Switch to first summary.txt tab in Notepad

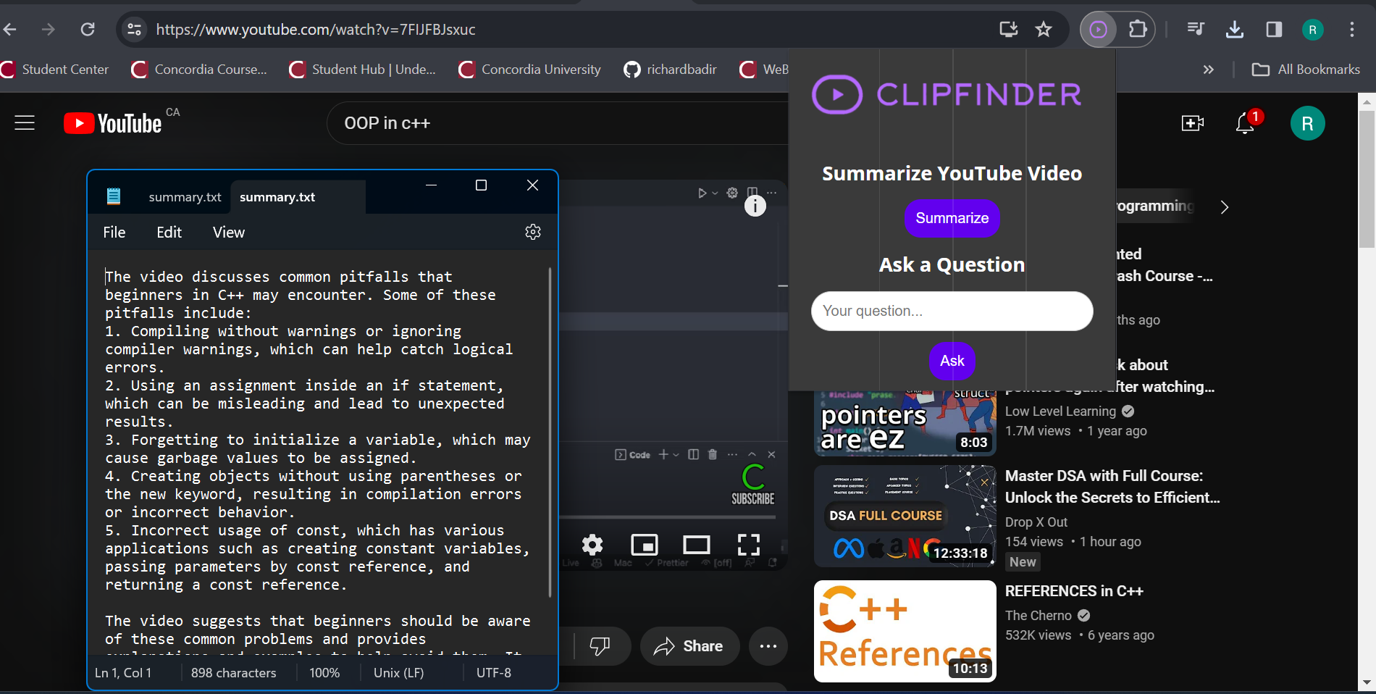pos(185,197)
